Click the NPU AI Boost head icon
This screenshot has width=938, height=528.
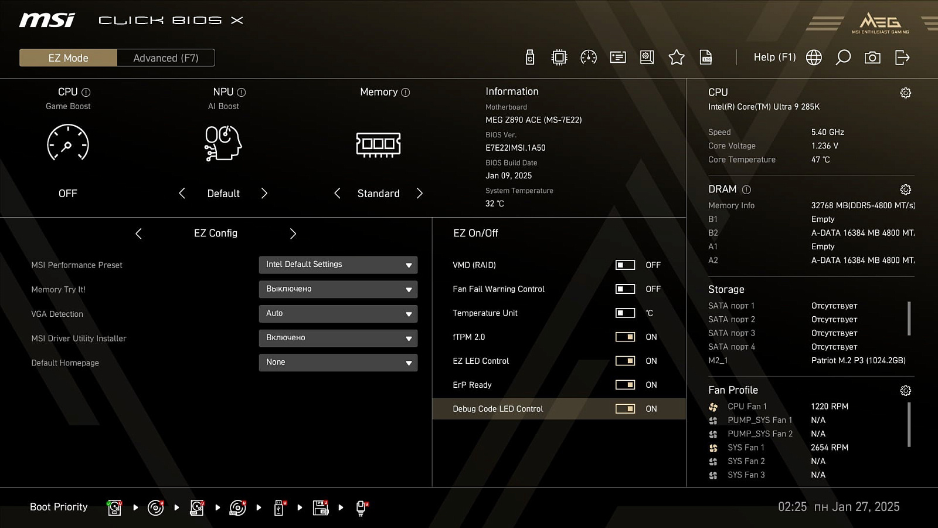click(223, 143)
